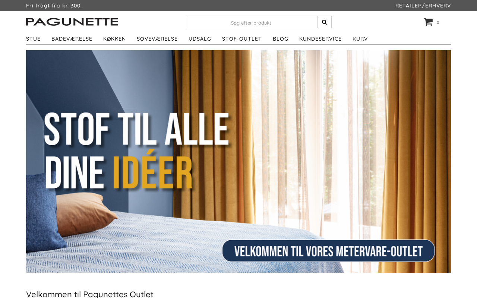Open the RETAILER/ERHVERV link
This screenshot has width=477, height=298.
click(423, 6)
